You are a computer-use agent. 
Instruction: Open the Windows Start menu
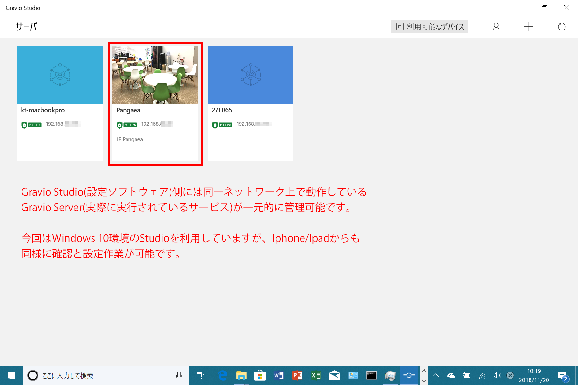point(12,375)
